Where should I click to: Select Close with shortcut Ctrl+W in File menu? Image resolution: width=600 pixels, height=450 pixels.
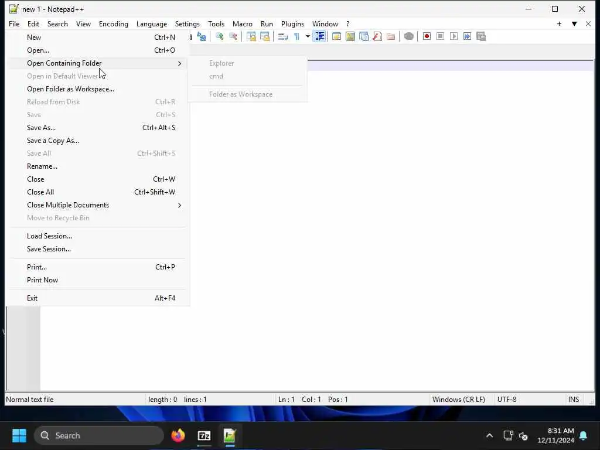[x=98, y=179]
